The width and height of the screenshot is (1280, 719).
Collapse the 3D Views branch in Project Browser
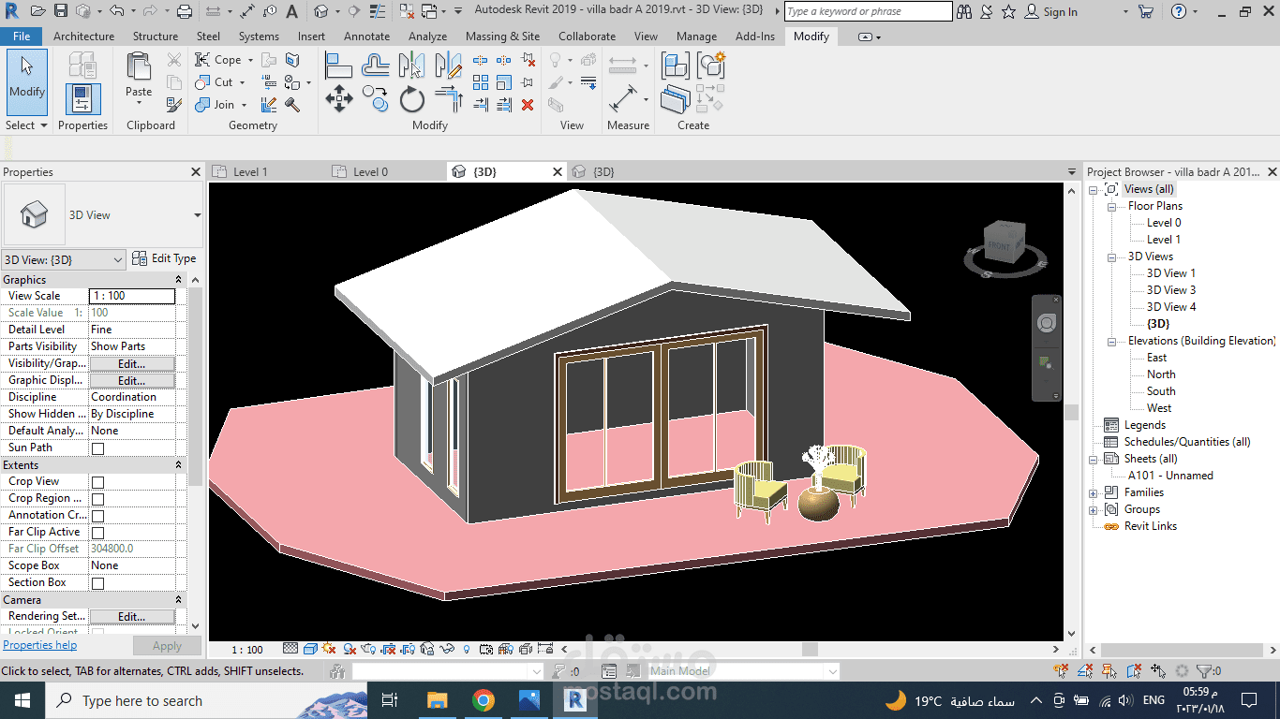[x=1110, y=256]
